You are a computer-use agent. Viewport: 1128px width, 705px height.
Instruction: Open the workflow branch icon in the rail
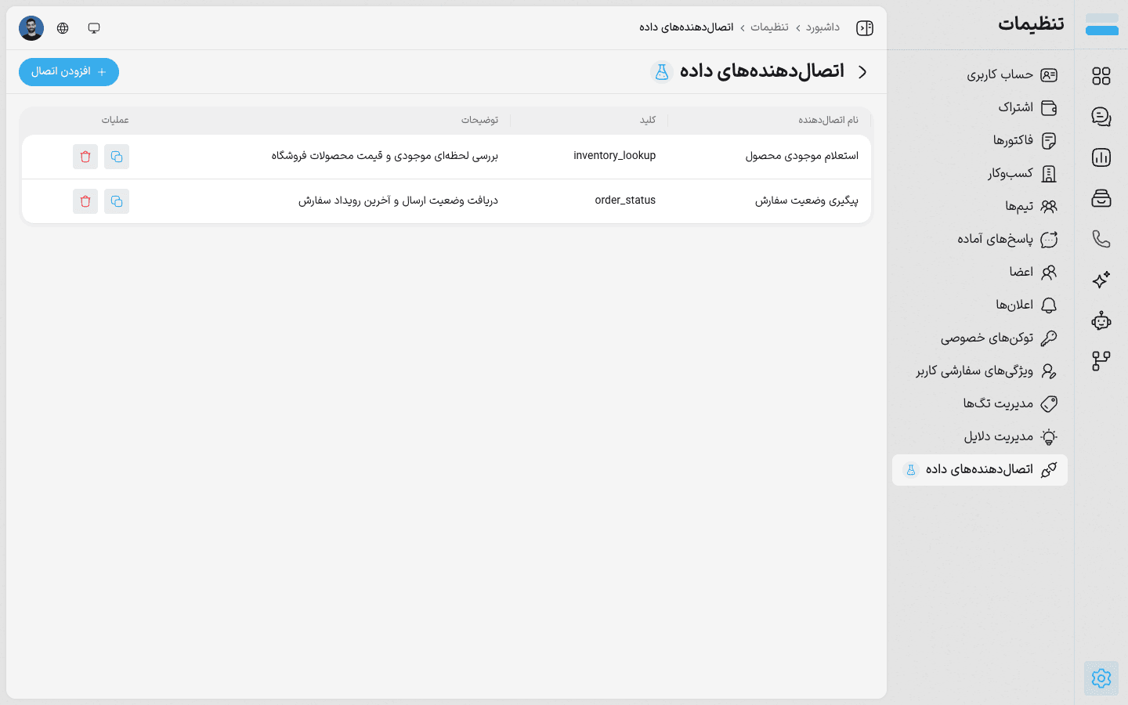[x=1101, y=361]
